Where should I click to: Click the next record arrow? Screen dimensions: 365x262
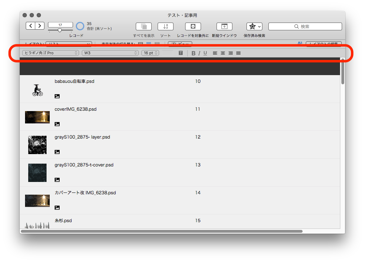(x=39, y=26)
